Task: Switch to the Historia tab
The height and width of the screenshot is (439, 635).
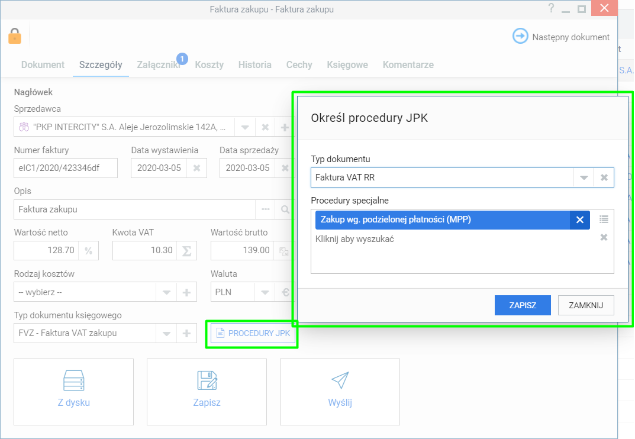Action: point(254,65)
